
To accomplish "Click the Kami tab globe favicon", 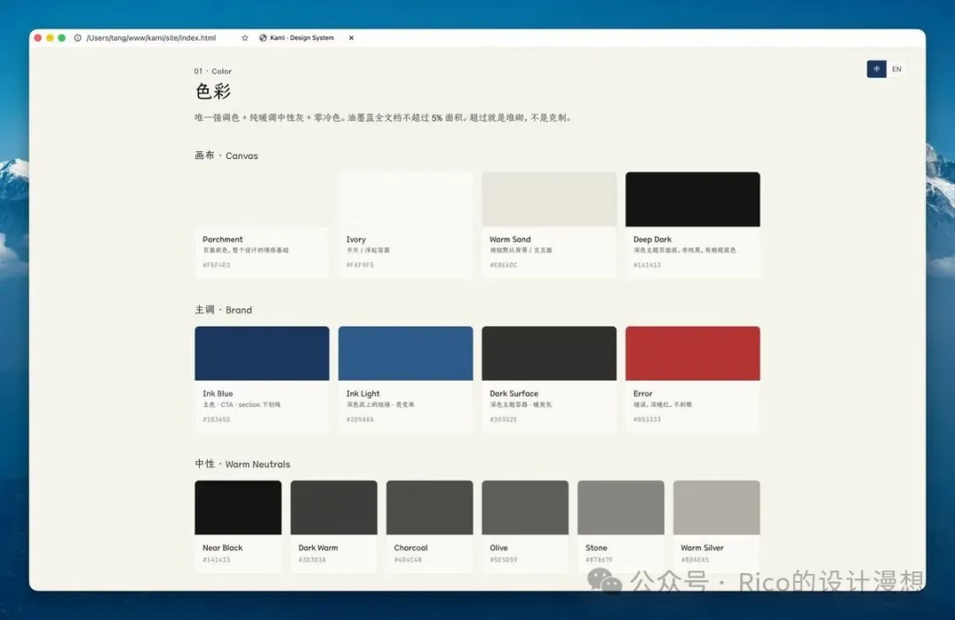I will point(263,38).
